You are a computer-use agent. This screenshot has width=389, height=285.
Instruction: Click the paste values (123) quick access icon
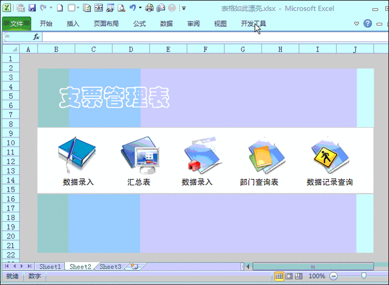[21, 8]
